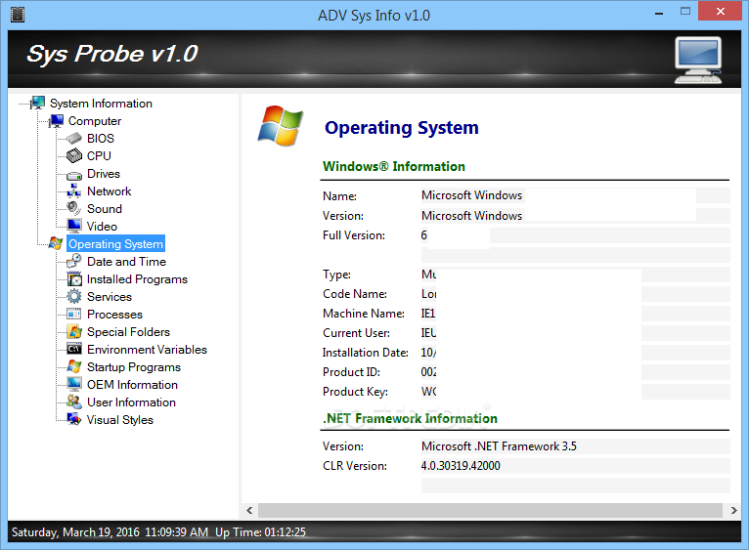The width and height of the screenshot is (749, 550).
Task: Select System Information tree root
Action: (x=101, y=104)
